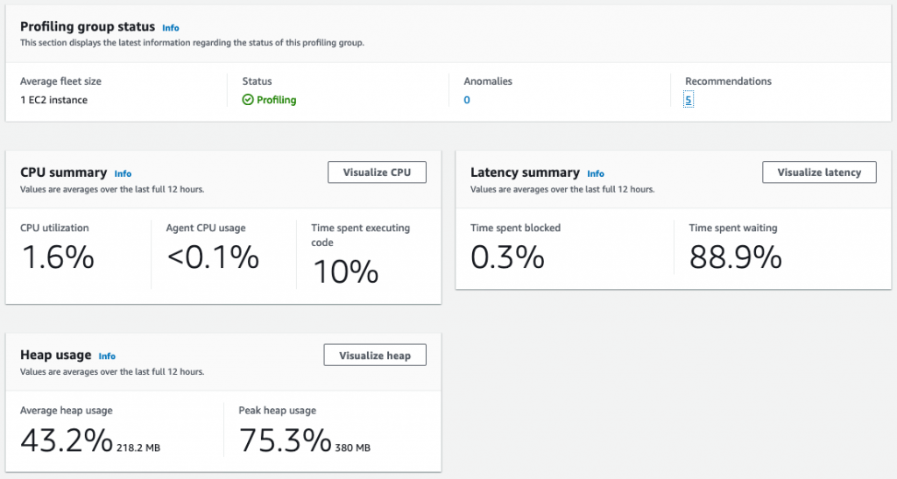
Task: Open the Recommendations count link showing 5
Action: tap(689, 100)
